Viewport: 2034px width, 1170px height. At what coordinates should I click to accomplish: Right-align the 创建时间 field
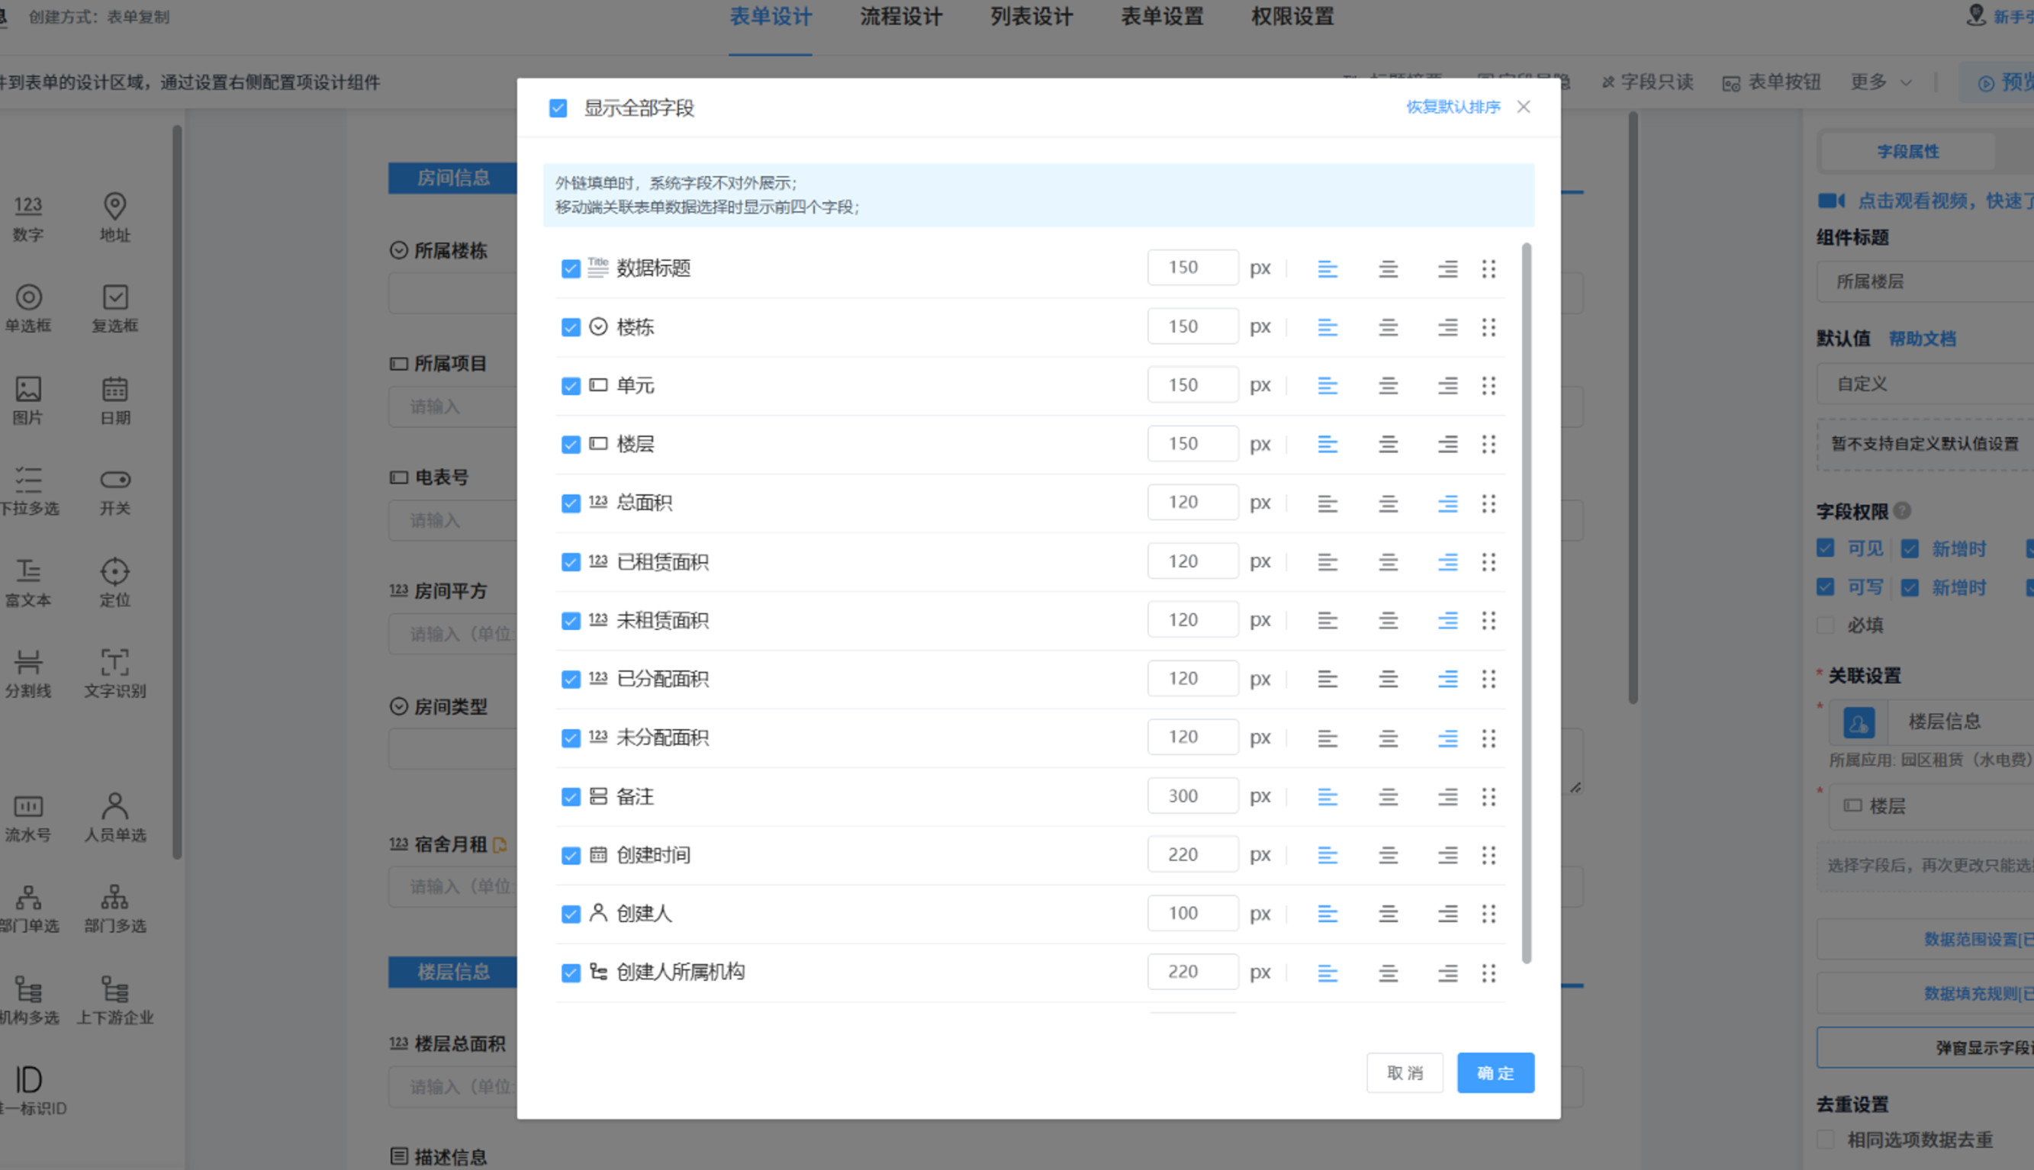coord(1447,855)
